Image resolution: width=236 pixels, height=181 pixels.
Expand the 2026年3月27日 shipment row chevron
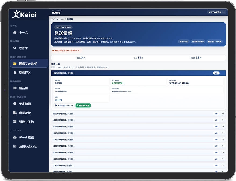coord(223,114)
